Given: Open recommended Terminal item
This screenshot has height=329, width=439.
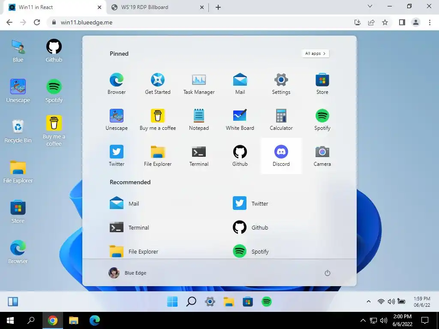Looking at the screenshot, I should pos(129,227).
